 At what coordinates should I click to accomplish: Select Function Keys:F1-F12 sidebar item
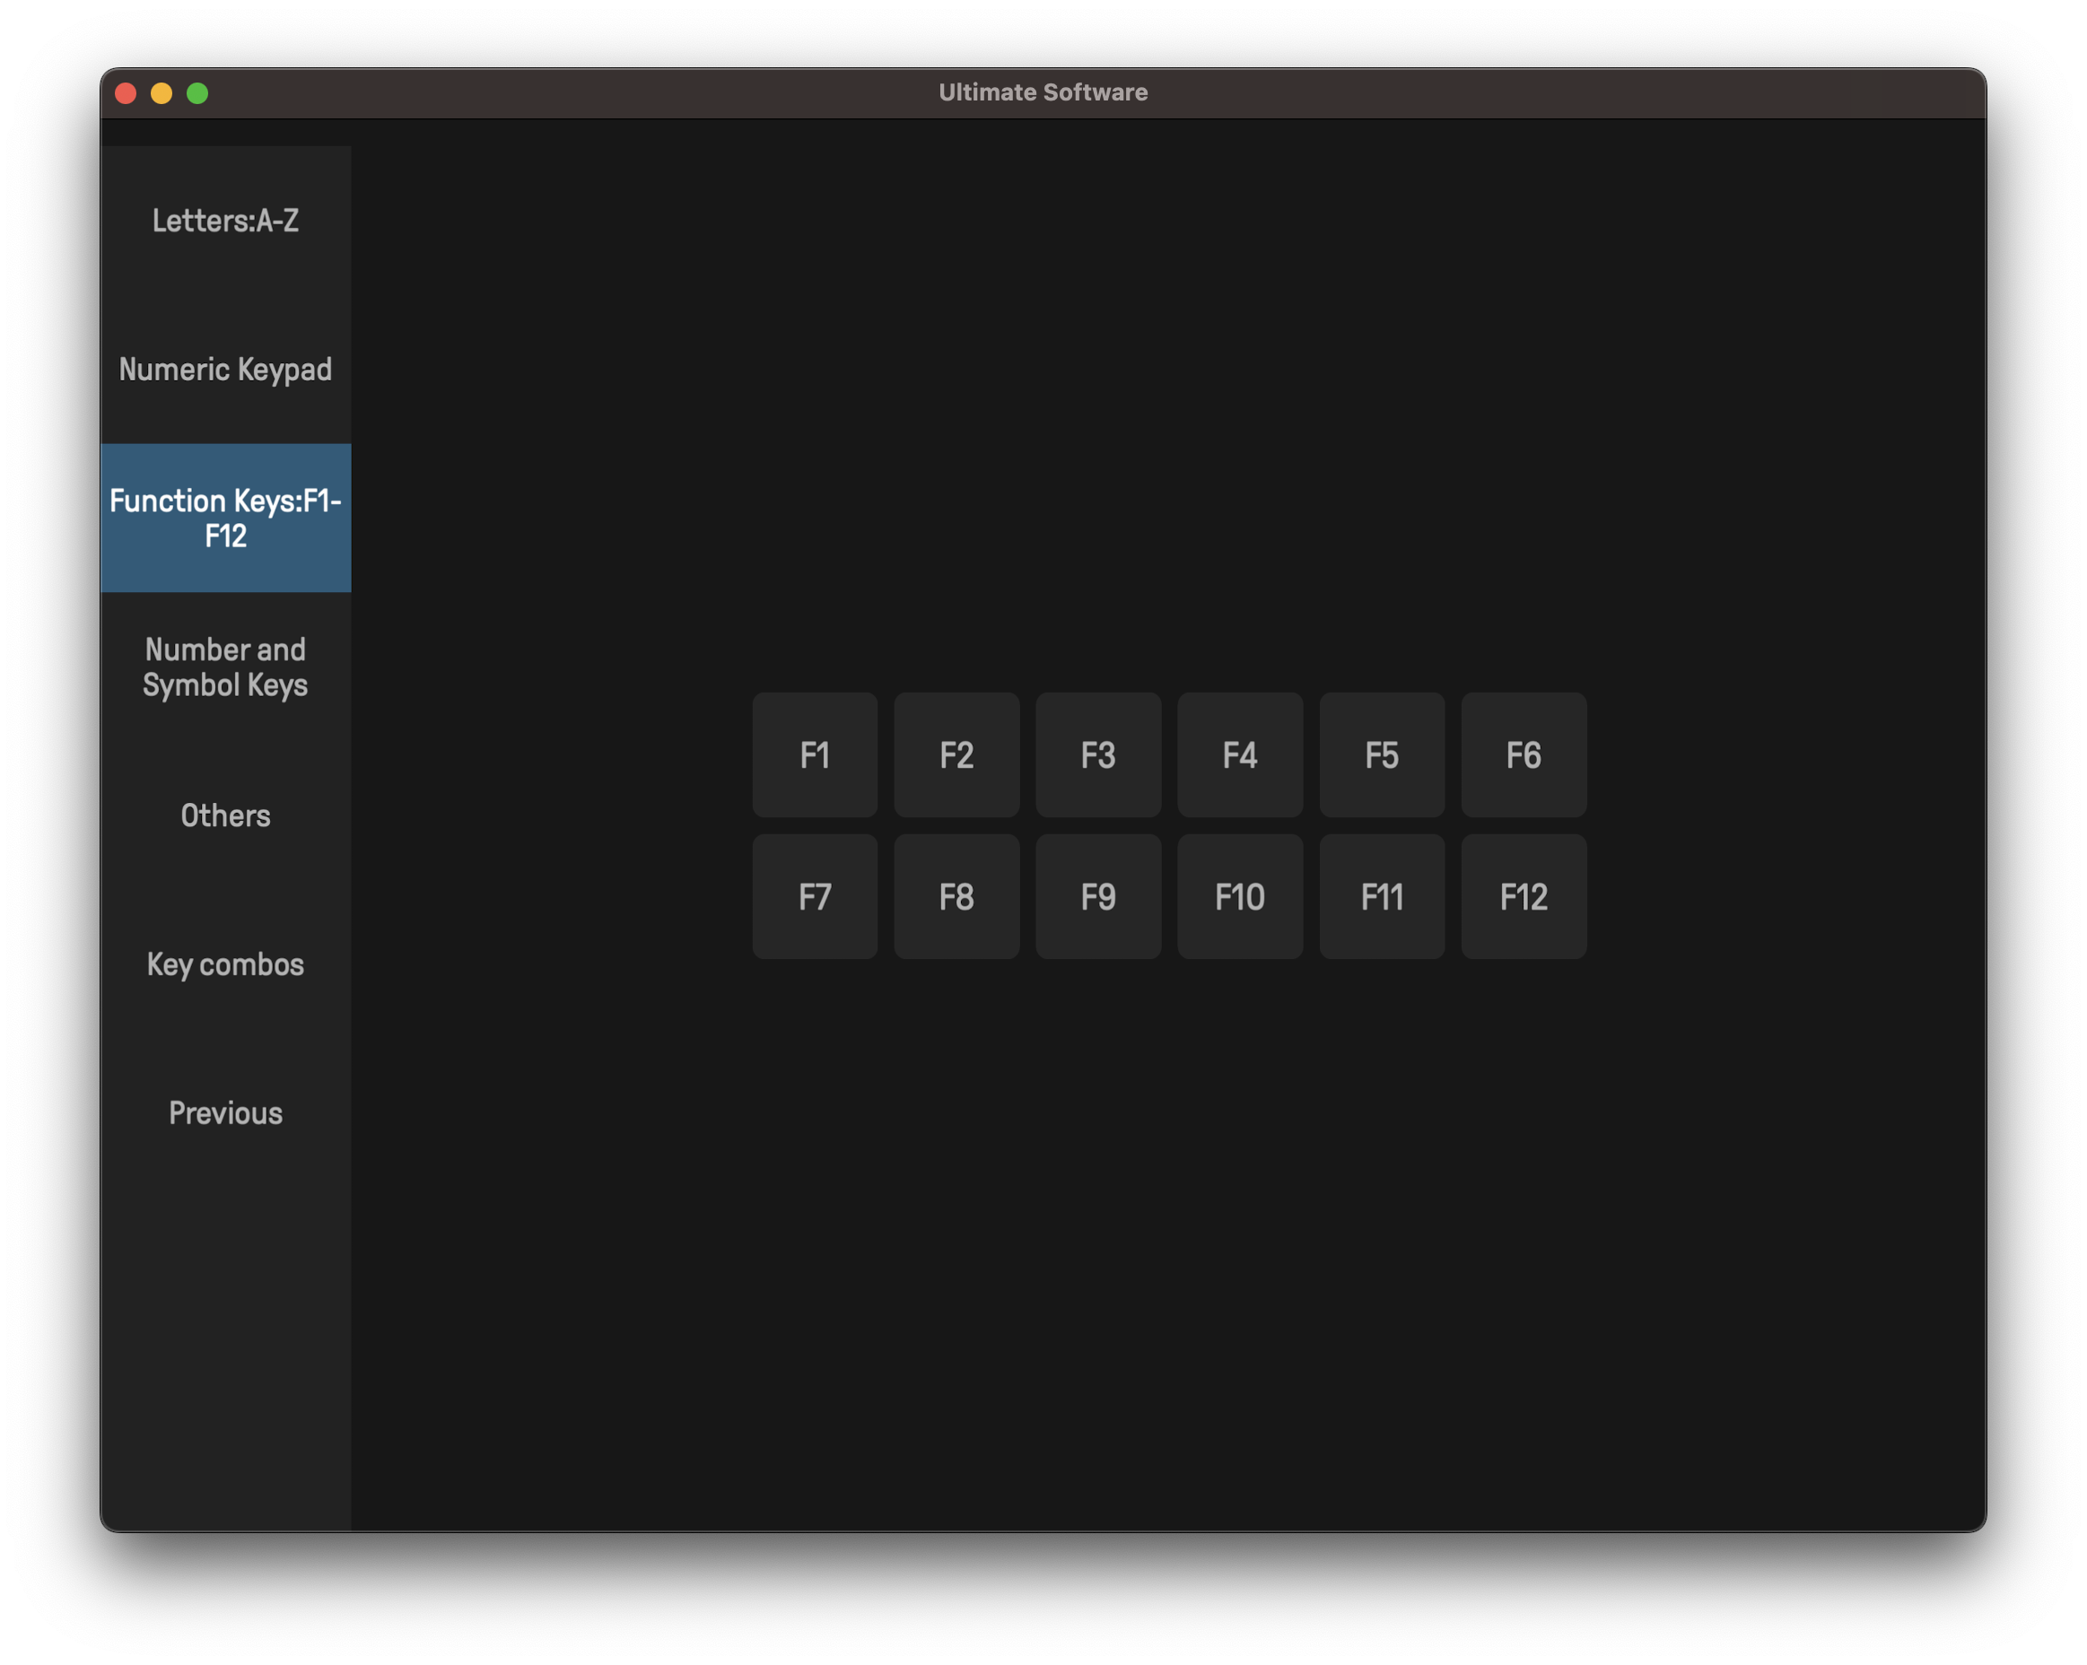(225, 518)
